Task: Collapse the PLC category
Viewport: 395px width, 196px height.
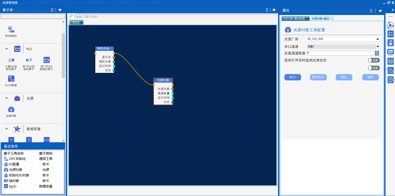Action: click(7, 49)
